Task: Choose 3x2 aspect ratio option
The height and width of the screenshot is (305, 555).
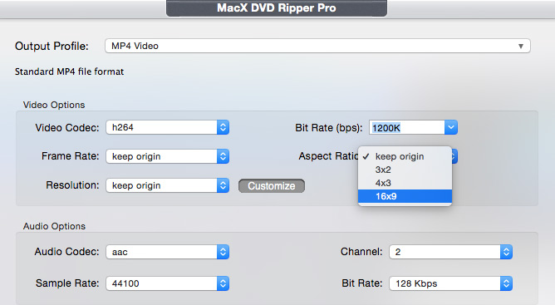Action: pos(405,170)
